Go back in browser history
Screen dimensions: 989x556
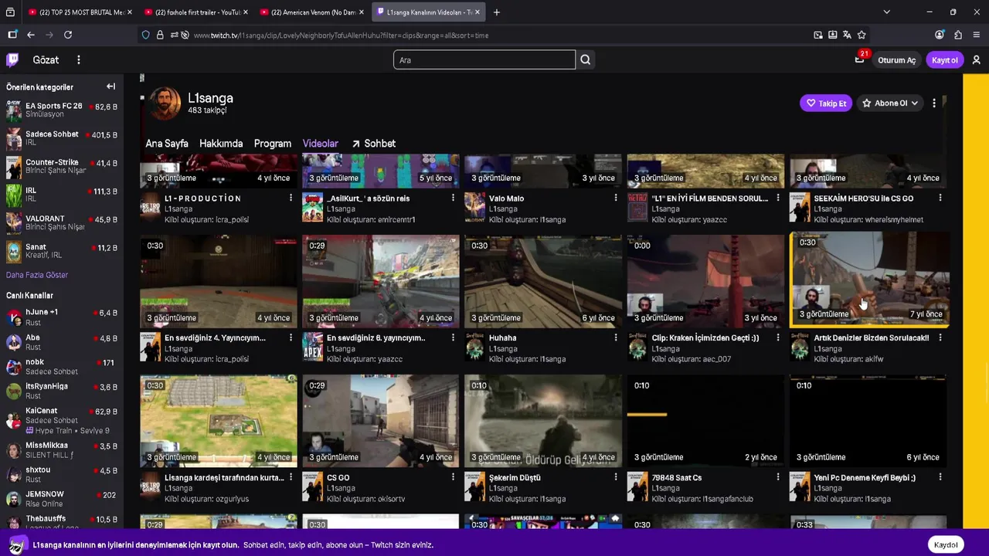(31, 35)
